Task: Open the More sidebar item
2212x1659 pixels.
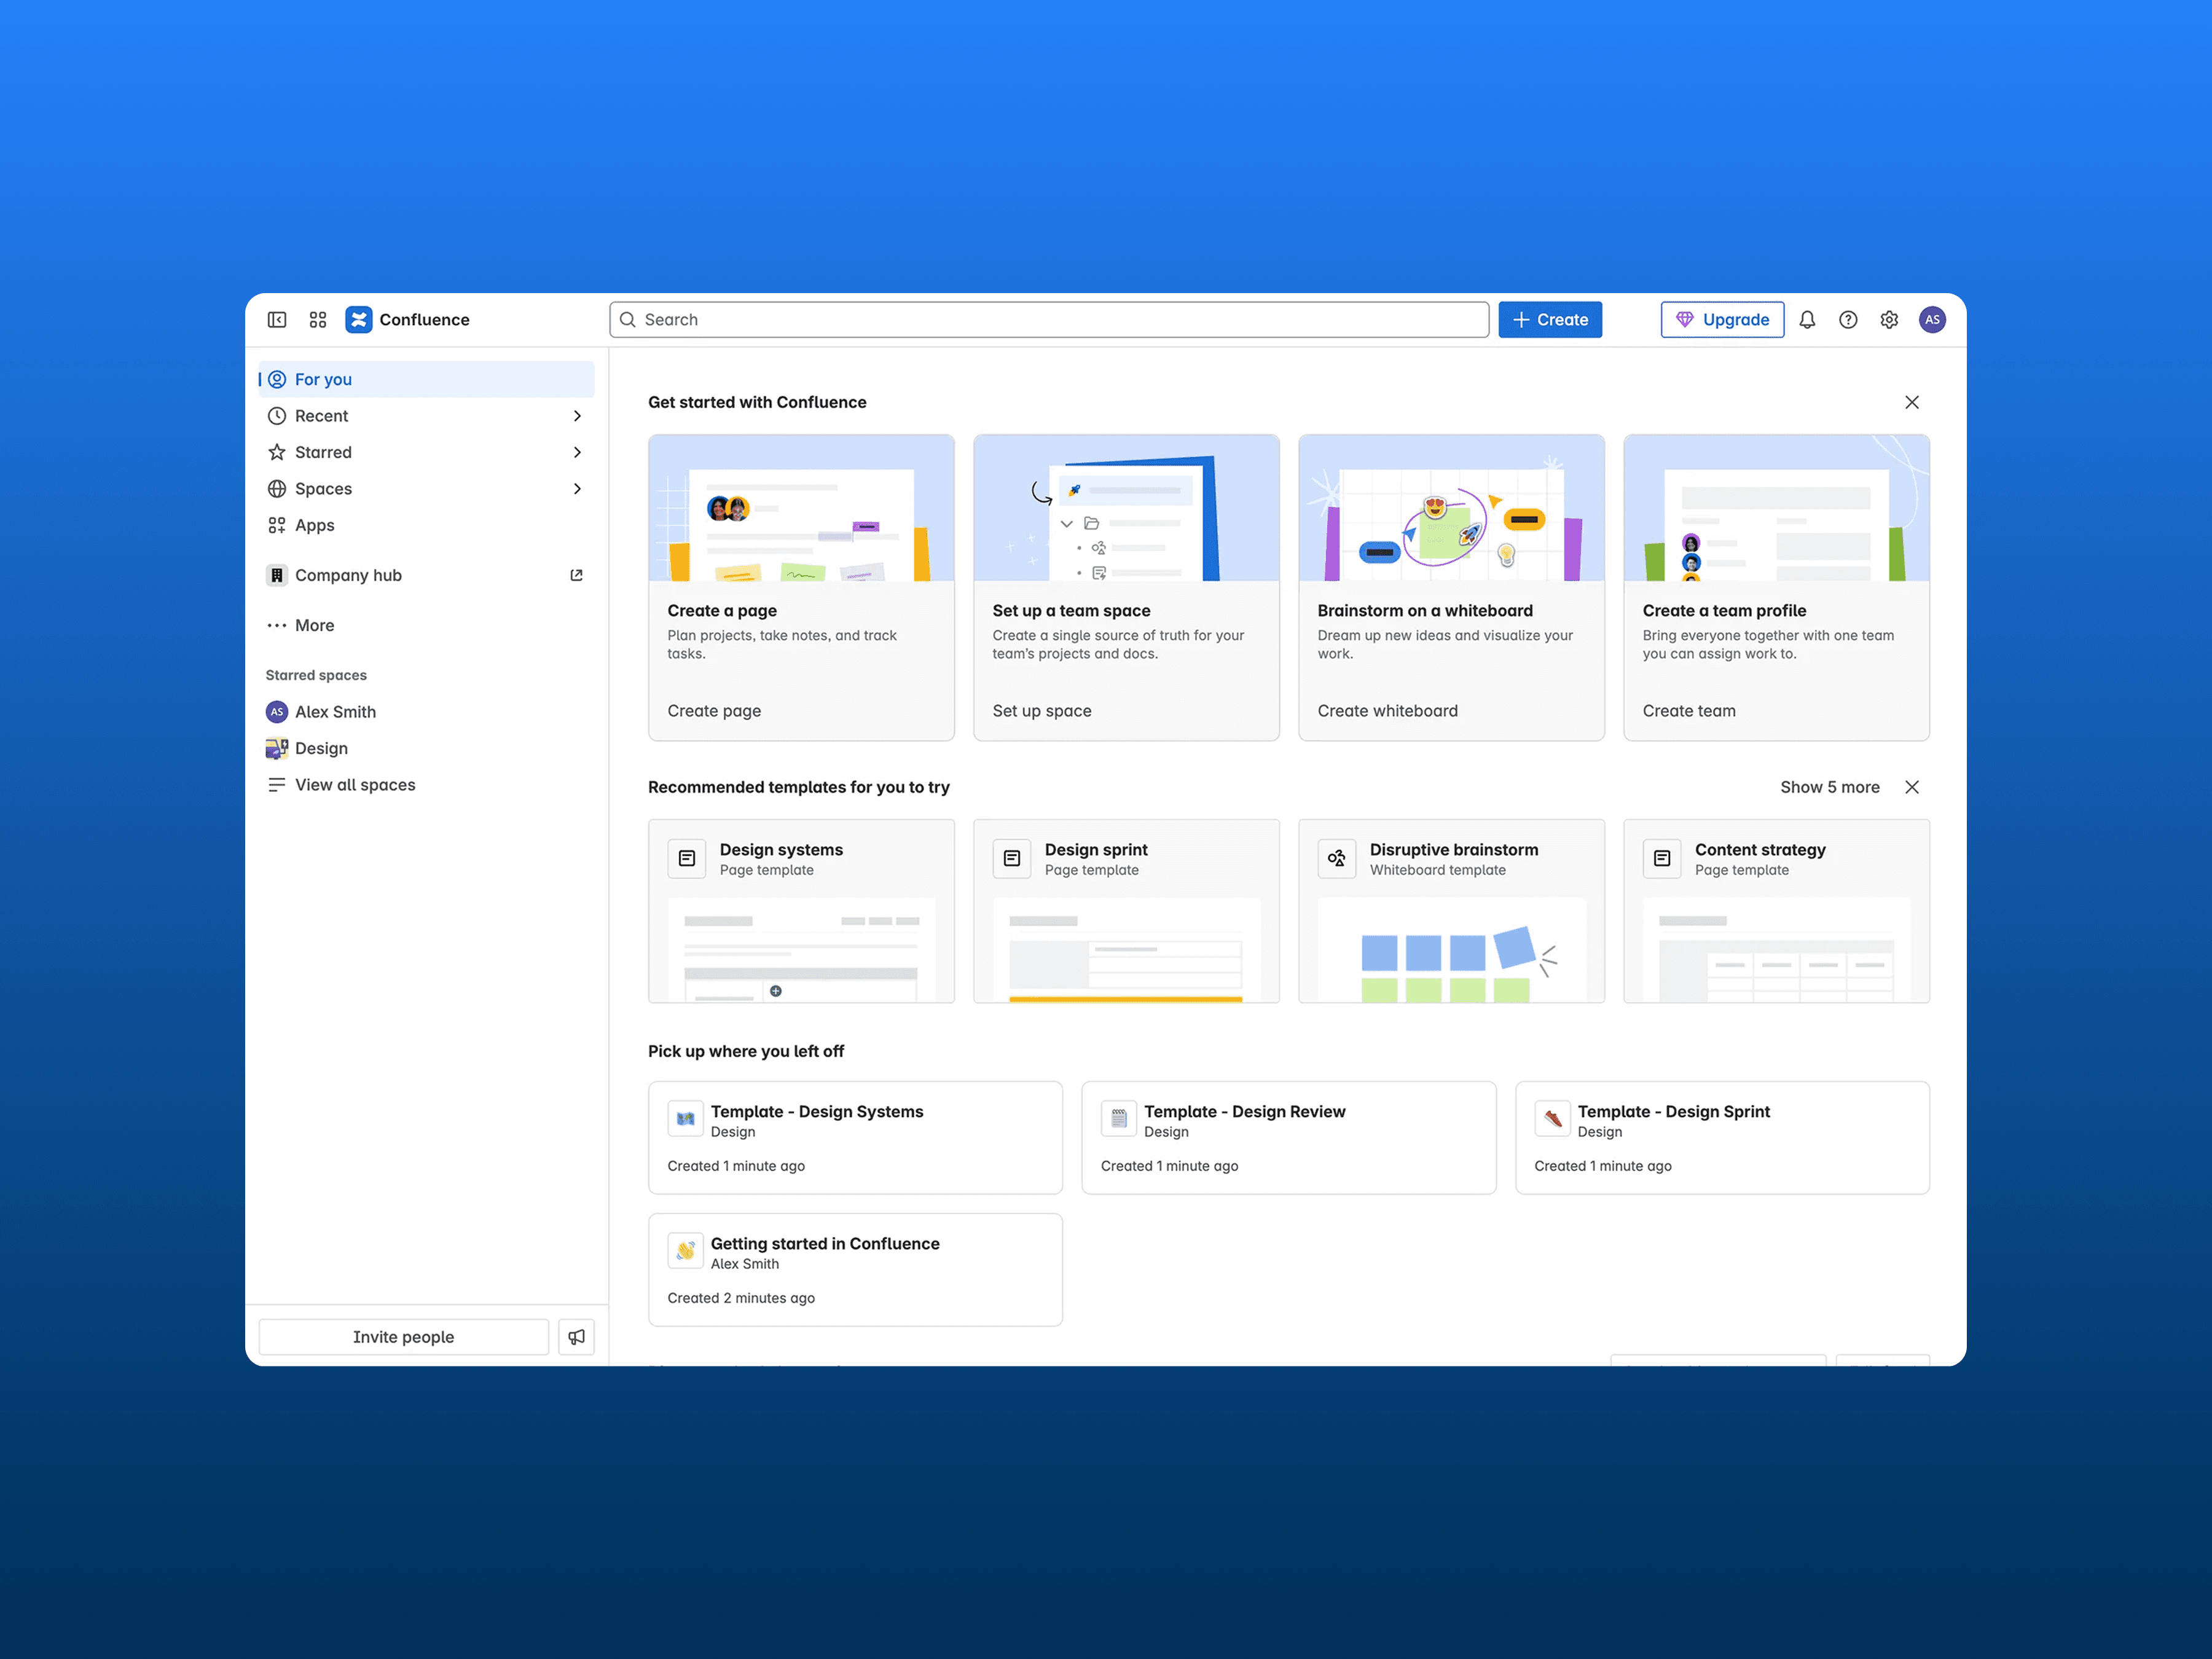Action: click(x=314, y=625)
